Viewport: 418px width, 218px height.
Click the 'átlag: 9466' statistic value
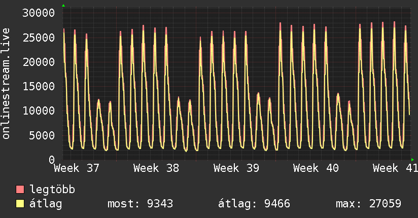(x=254, y=204)
